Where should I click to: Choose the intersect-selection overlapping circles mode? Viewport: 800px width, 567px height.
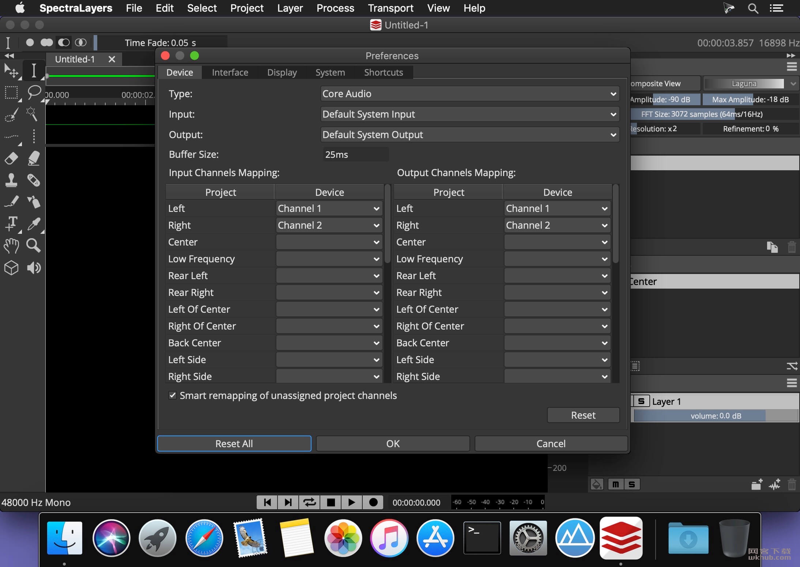tap(80, 42)
